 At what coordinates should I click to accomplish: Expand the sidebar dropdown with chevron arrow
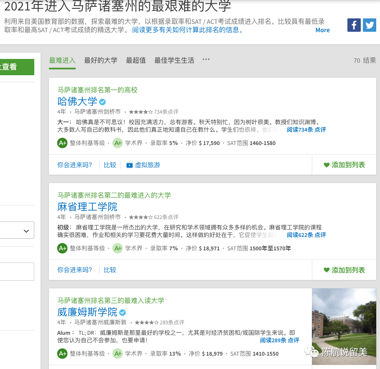point(17,230)
